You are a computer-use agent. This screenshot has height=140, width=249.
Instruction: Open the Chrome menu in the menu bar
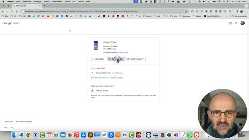tap(11, 2)
